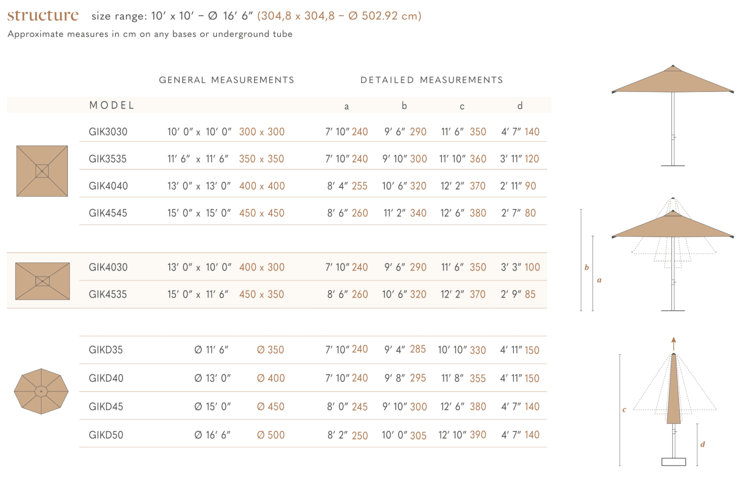
Task: Click the MODEL column header
Action: [x=112, y=105]
